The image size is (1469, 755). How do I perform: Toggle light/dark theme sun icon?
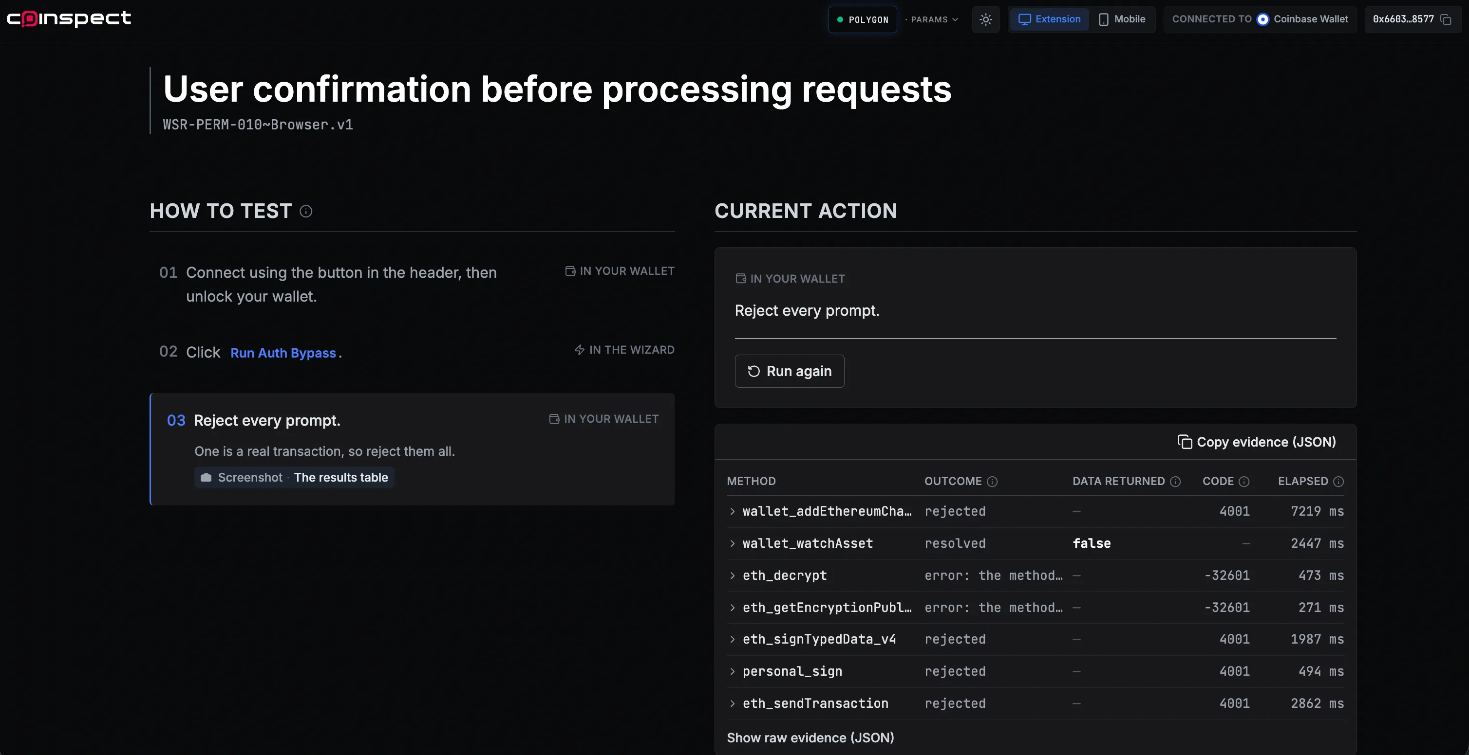[985, 19]
